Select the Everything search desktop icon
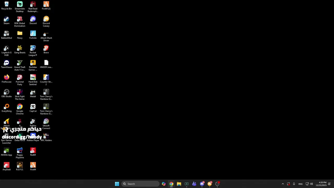Image resolution: width=334 pixels, height=188 pixels. coord(7,108)
